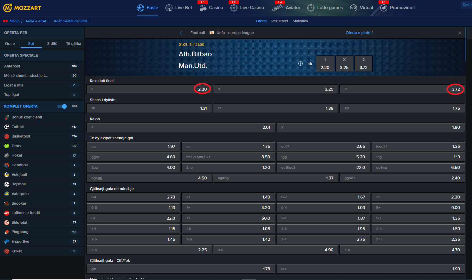Open the Shqip language dropdown
The width and height of the screenshot is (472, 280).
coord(13,21)
